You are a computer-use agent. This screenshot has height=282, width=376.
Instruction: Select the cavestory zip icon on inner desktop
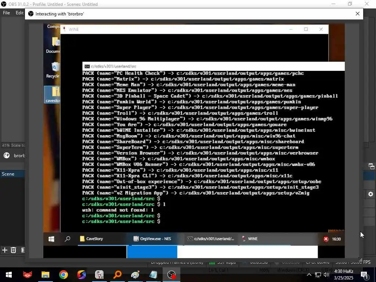(x=53, y=94)
